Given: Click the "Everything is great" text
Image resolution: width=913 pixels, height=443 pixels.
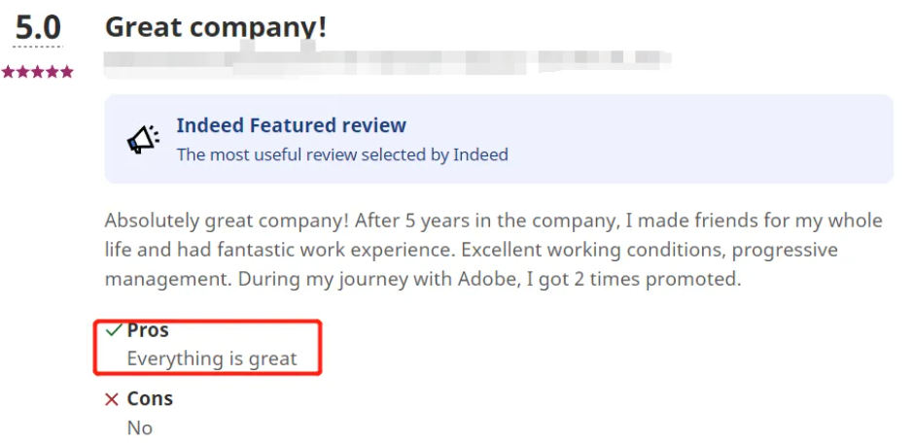Looking at the screenshot, I should pos(212,358).
